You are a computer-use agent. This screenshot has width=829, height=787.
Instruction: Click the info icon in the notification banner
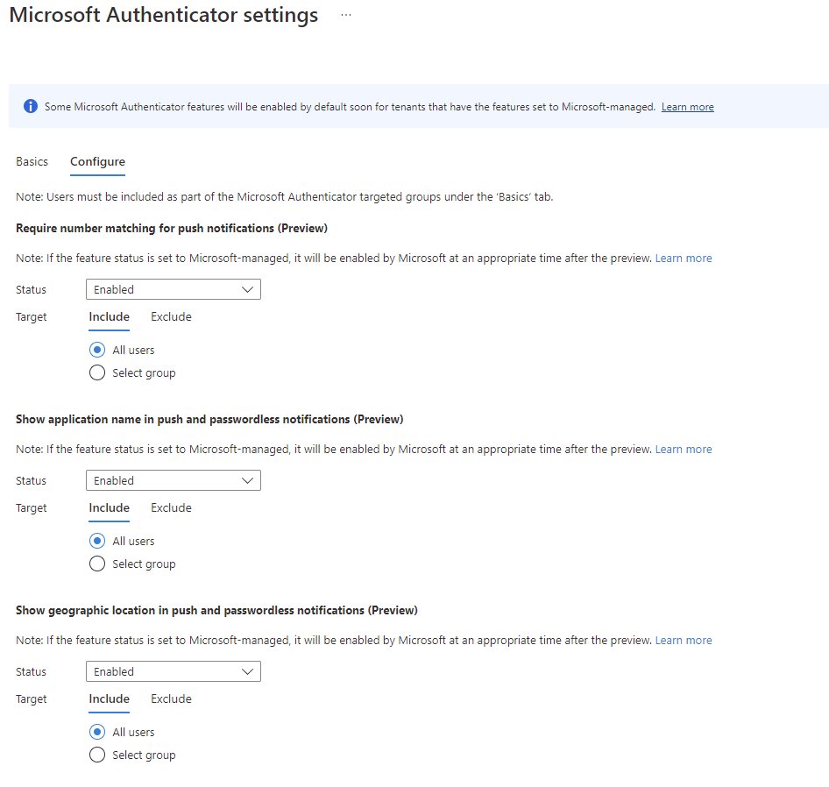coord(28,106)
